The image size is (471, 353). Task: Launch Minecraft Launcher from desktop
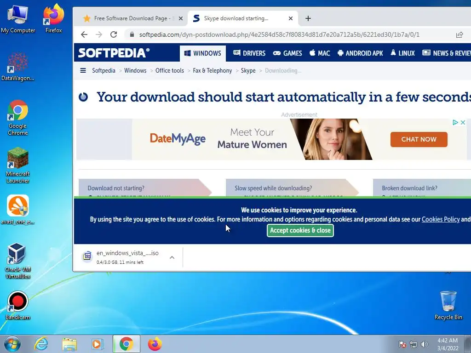point(18,165)
